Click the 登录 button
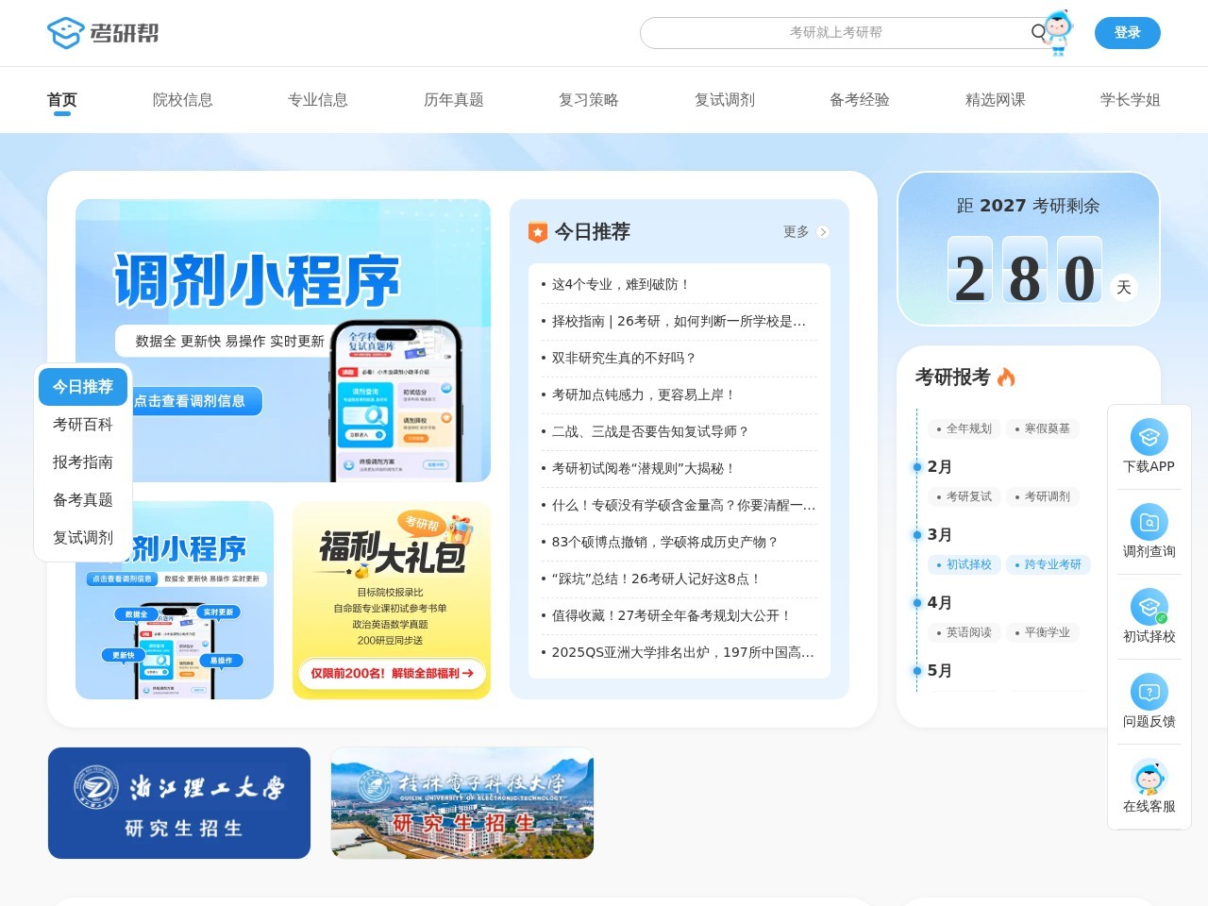The height and width of the screenshot is (906, 1208). tap(1128, 32)
